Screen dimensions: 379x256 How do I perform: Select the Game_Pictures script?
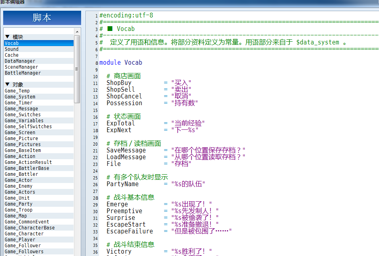click(x=39, y=144)
